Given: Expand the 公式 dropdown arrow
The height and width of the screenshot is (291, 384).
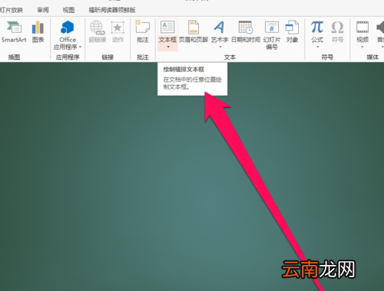Looking at the screenshot, I should tap(318, 47).
